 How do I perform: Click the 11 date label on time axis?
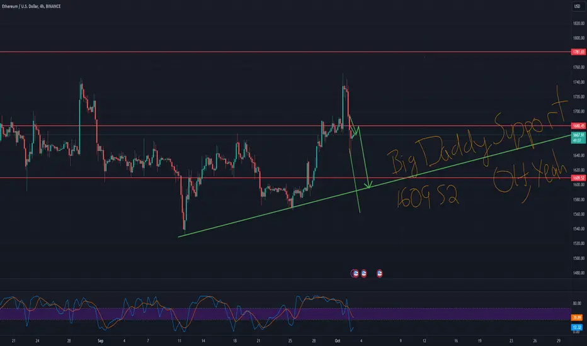[x=180, y=341]
